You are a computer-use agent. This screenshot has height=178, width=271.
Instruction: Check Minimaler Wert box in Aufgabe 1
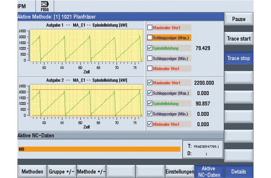[150, 69]
